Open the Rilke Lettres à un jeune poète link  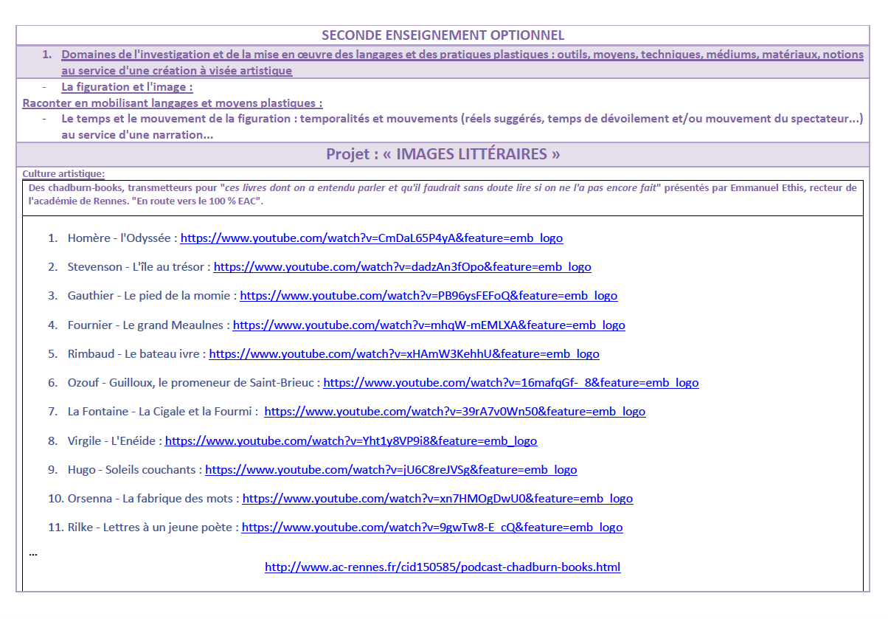(432, 528)
